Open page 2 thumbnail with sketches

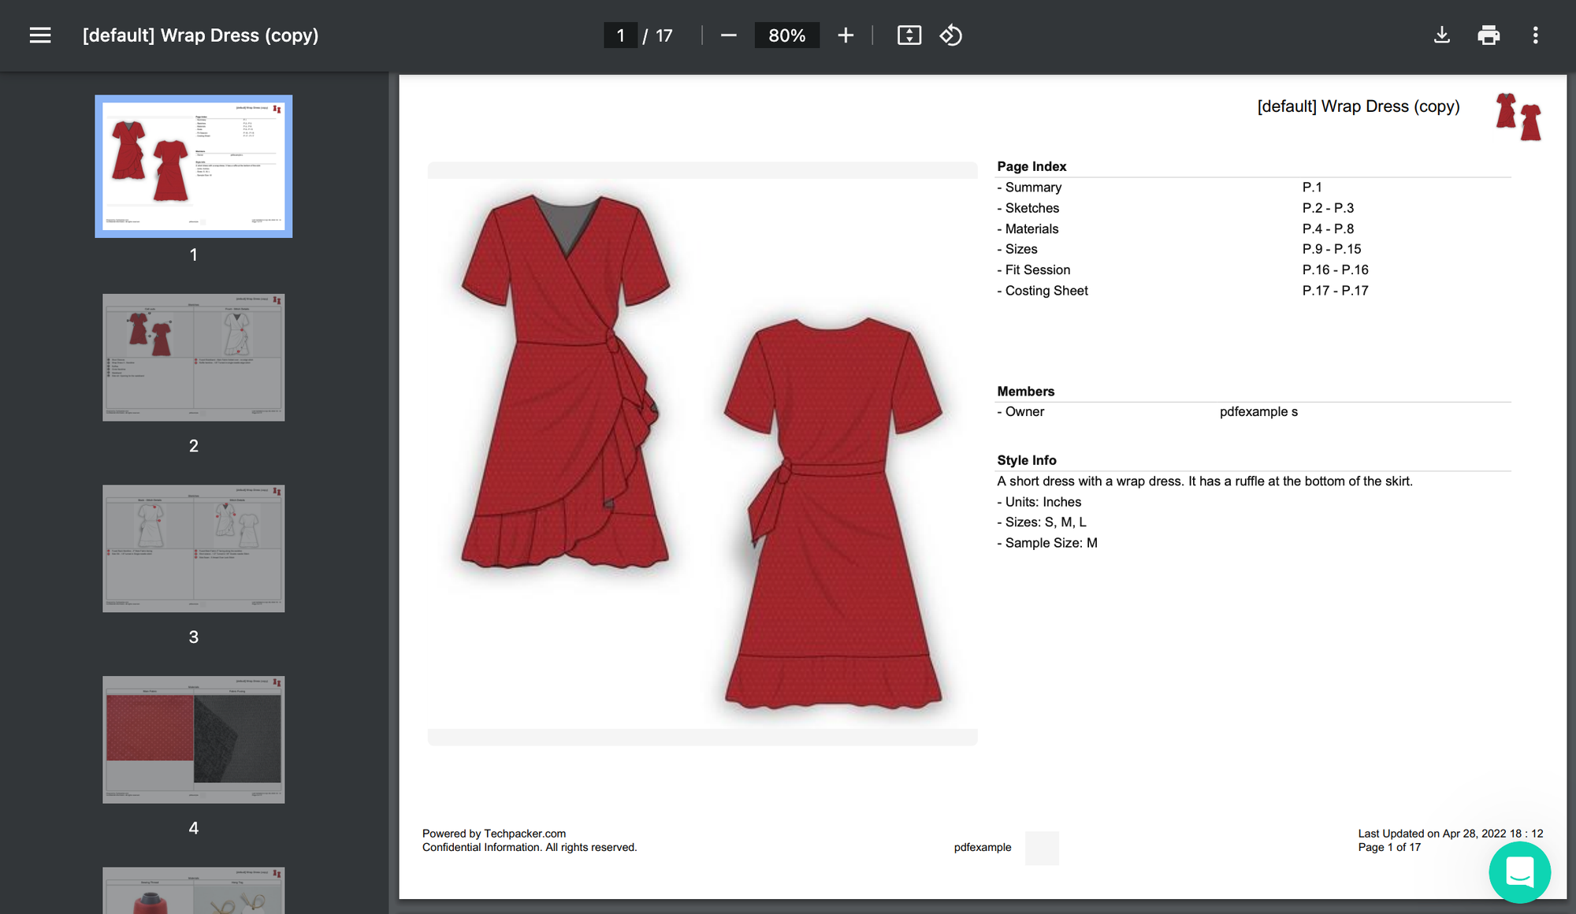coord(194,358)
